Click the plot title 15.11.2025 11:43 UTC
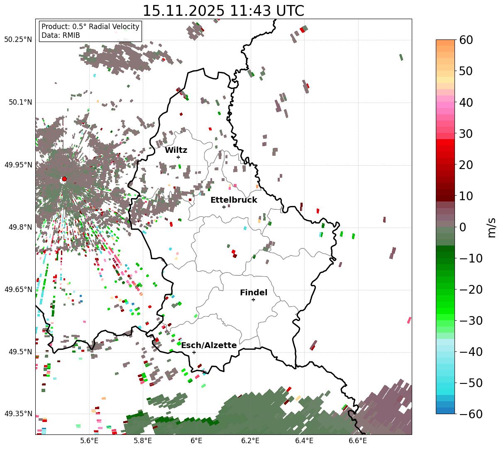This screenshot has height=449, width=501. click(223, 11)
